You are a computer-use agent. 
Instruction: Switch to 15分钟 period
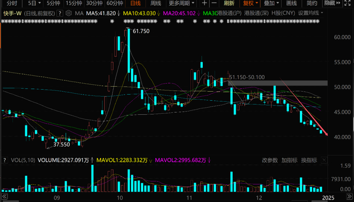pyautogui.click(x=74, y=3)
